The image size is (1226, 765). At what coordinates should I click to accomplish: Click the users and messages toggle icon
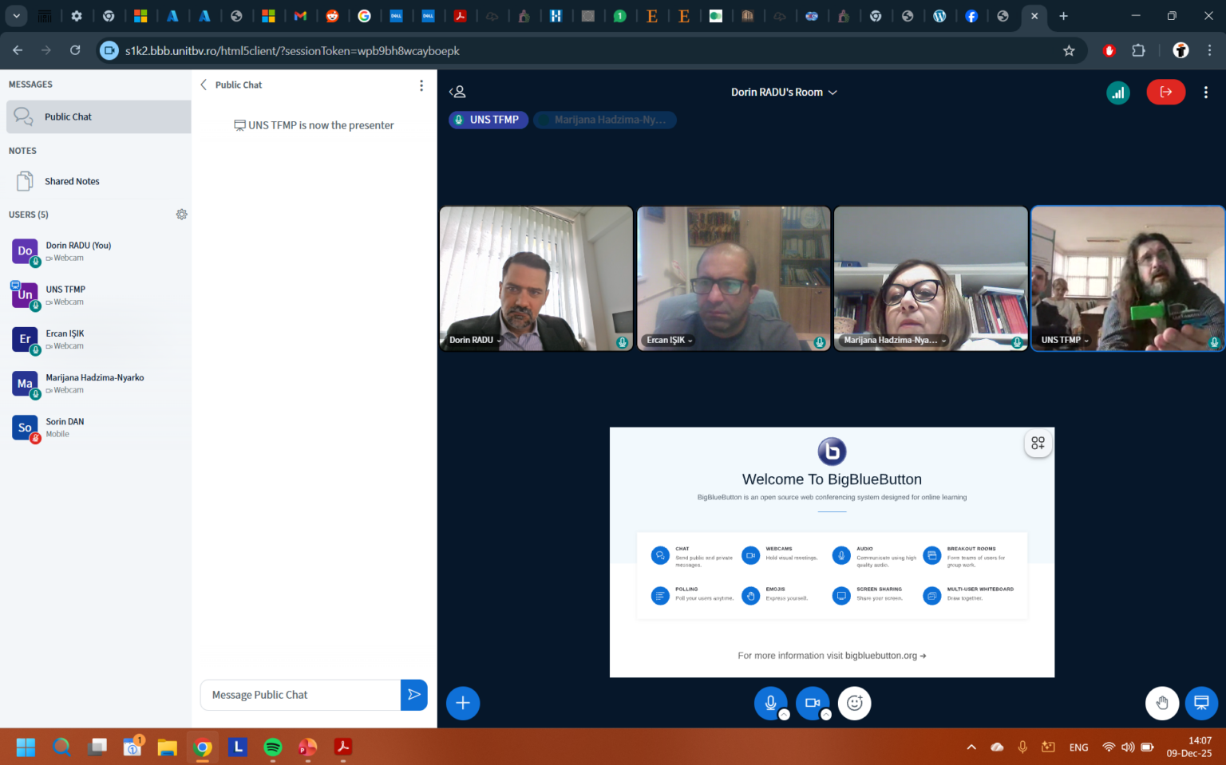(457, 92)
